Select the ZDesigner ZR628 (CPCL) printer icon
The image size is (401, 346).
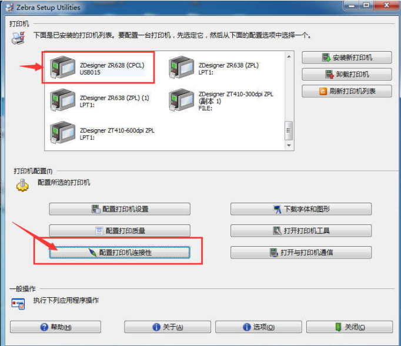[62, 68]
